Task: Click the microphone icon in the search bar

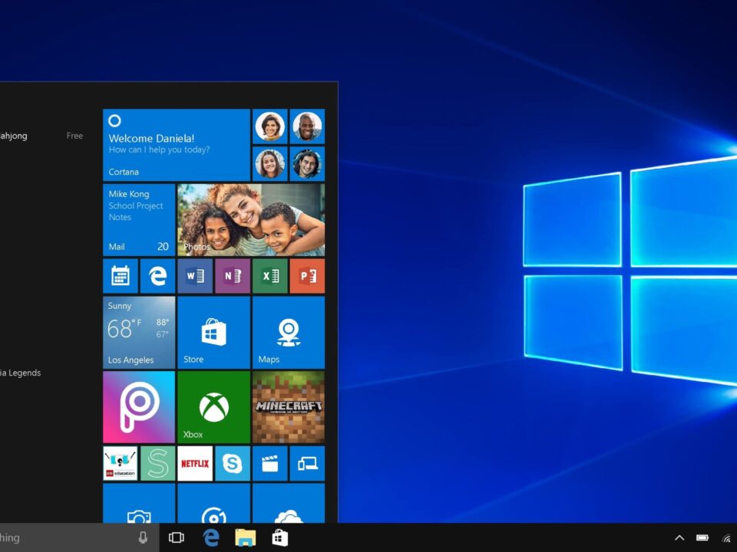Action: (143, 537)
